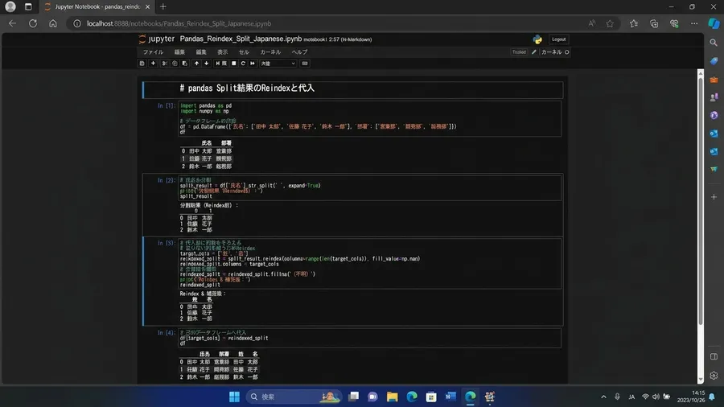Click the kernel idle circle indicator
This screenshot has width=724, height=407.
click(566, 52)
